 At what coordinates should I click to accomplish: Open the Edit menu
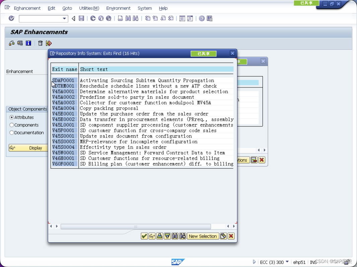coord(51,8)
